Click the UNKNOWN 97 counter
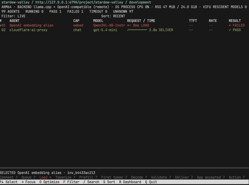Image resolution: width=249 pixels, height=185 pixels. [123, 12]
